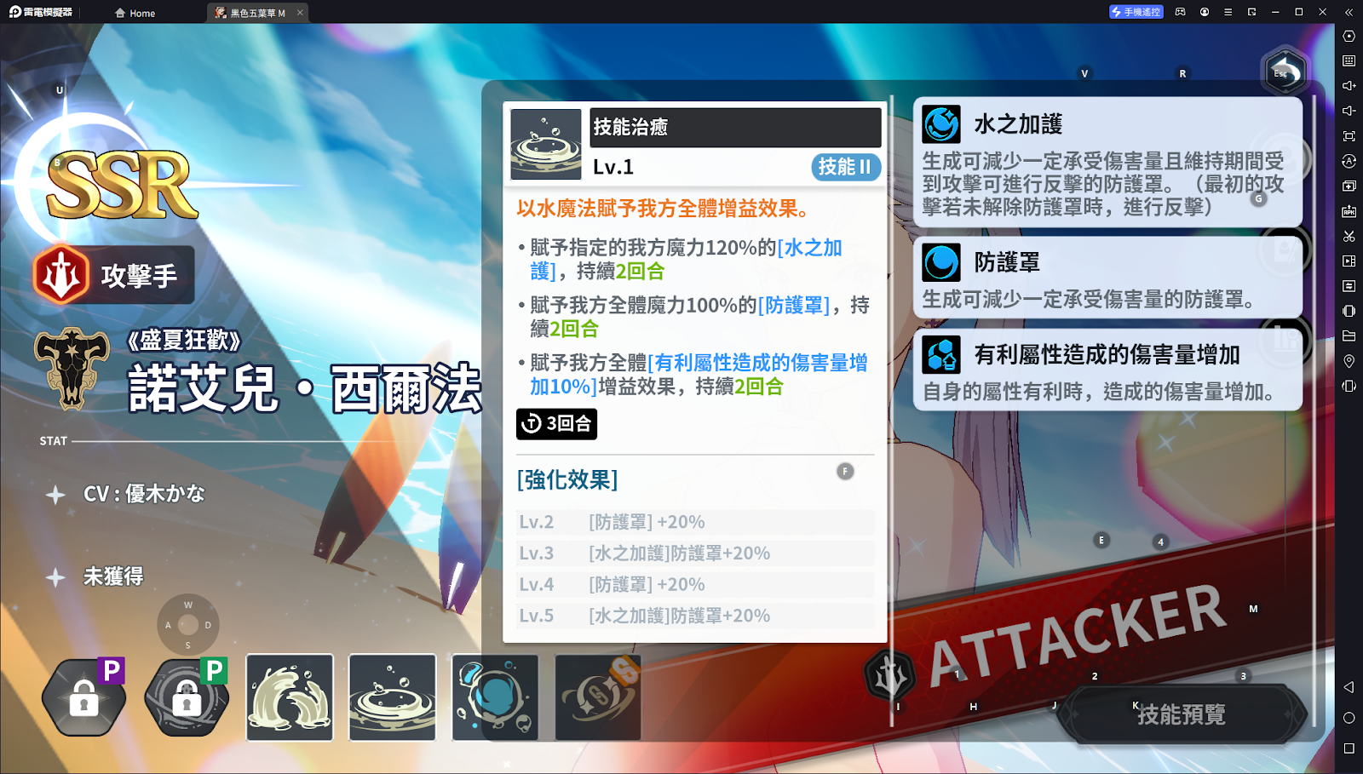Screen dimensions: 1363x774
Task: Collapse the emulator sidebar with double chevron
Action: tap(1349, 12)
